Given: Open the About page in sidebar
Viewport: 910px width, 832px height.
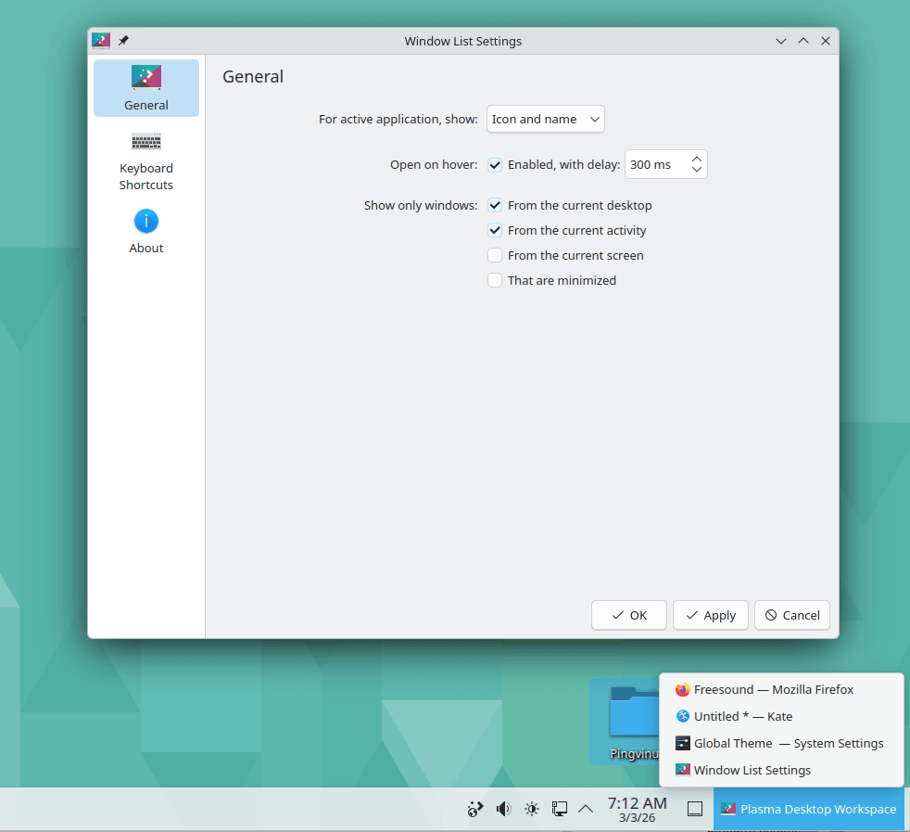Looking at the screenshot, I should (145, 231).
